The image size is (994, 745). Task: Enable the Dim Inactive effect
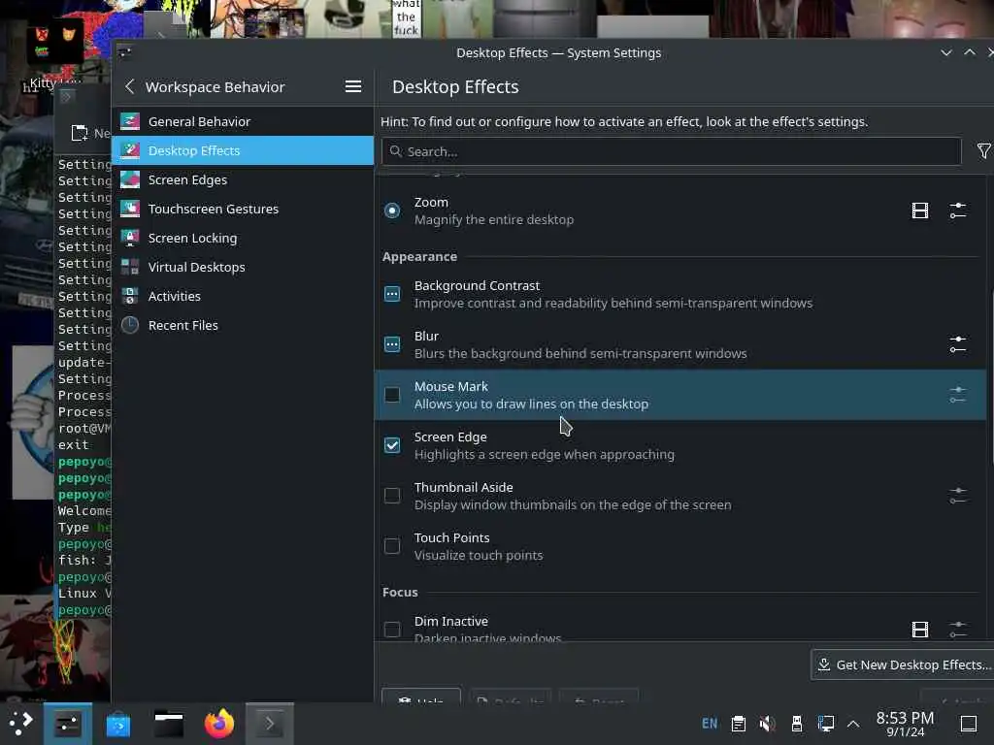point(392,629)
